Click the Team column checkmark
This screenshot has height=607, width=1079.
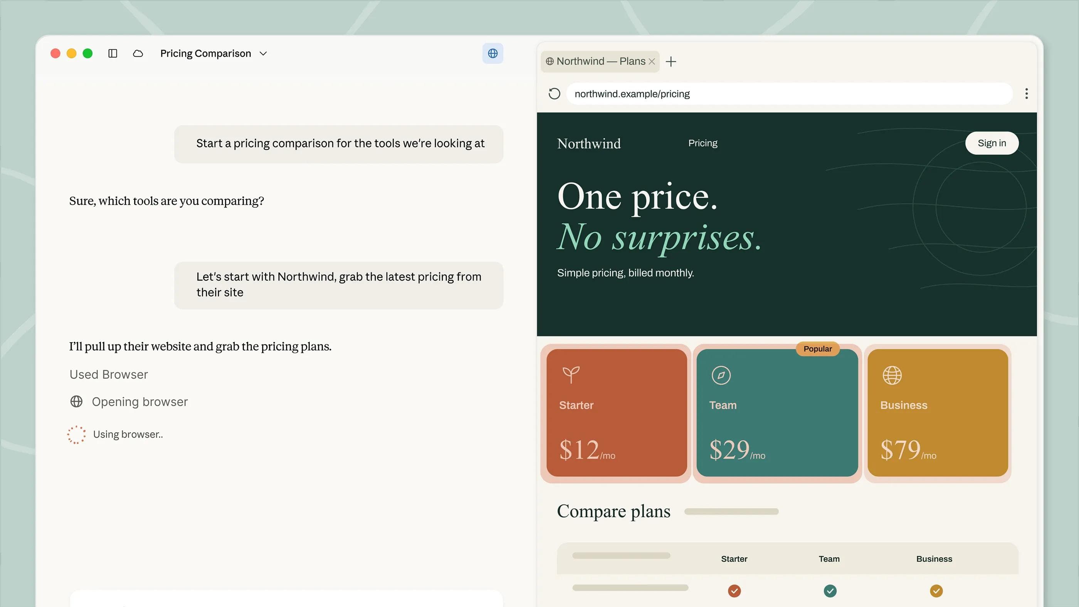[x=830, y=591]
